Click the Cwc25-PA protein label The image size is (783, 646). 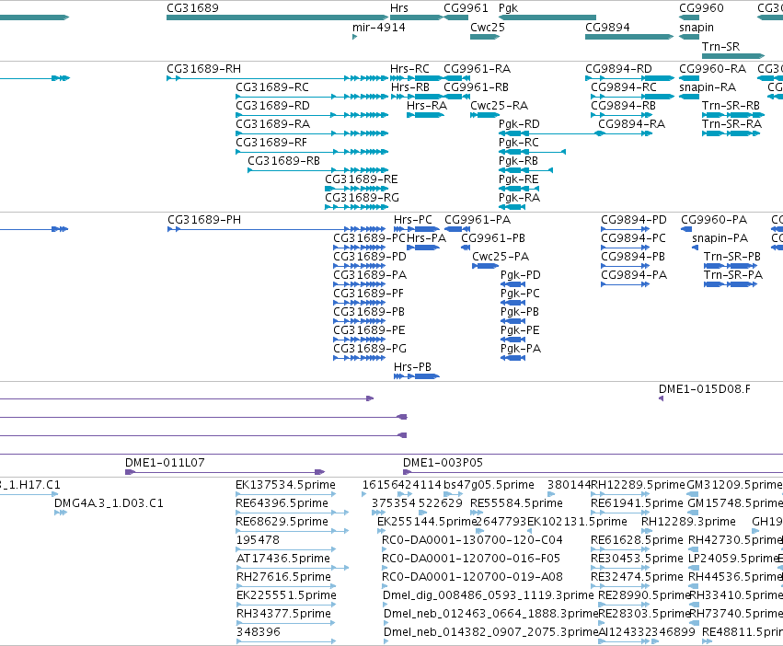pos(501,258)
